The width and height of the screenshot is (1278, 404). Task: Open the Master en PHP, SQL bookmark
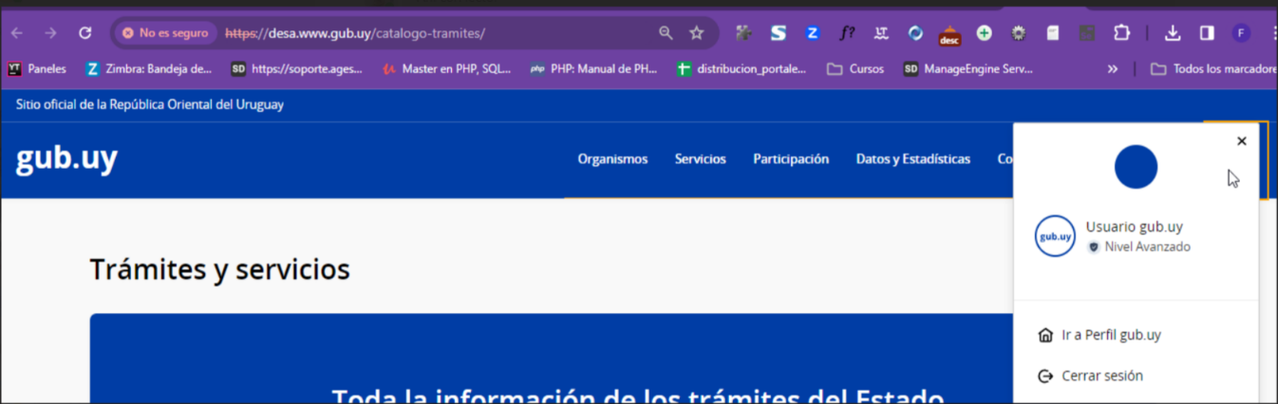446,69
